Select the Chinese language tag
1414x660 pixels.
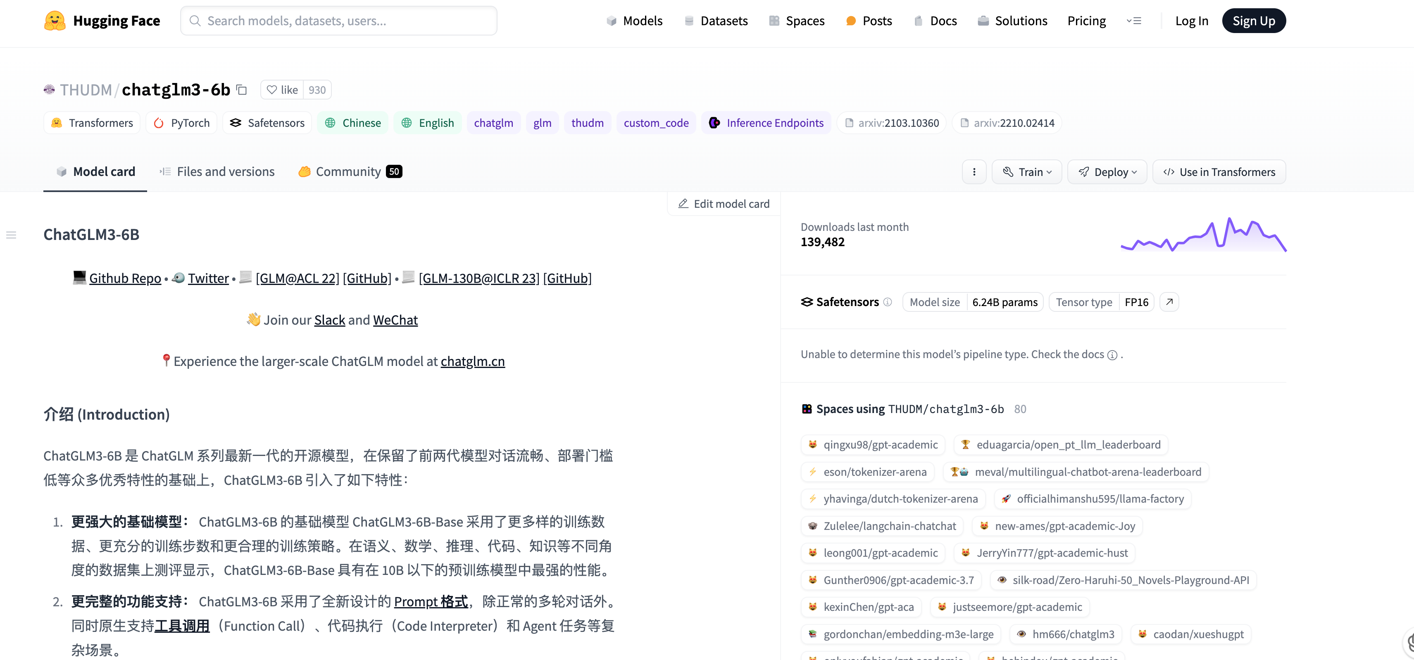[353, 123]
